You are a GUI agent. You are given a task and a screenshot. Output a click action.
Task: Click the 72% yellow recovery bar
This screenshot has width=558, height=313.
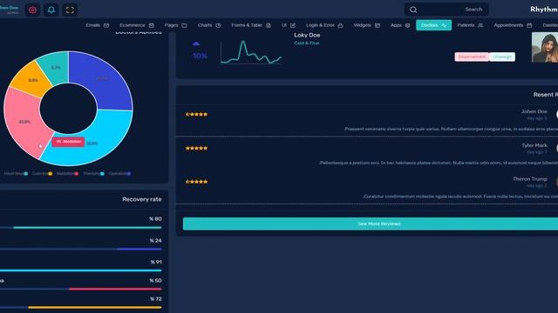[x=95, y=307]
